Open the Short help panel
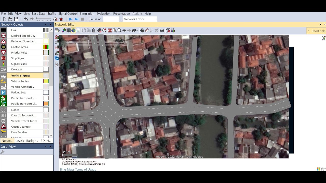This screenshot has height=183, width=326. (316, 31)
